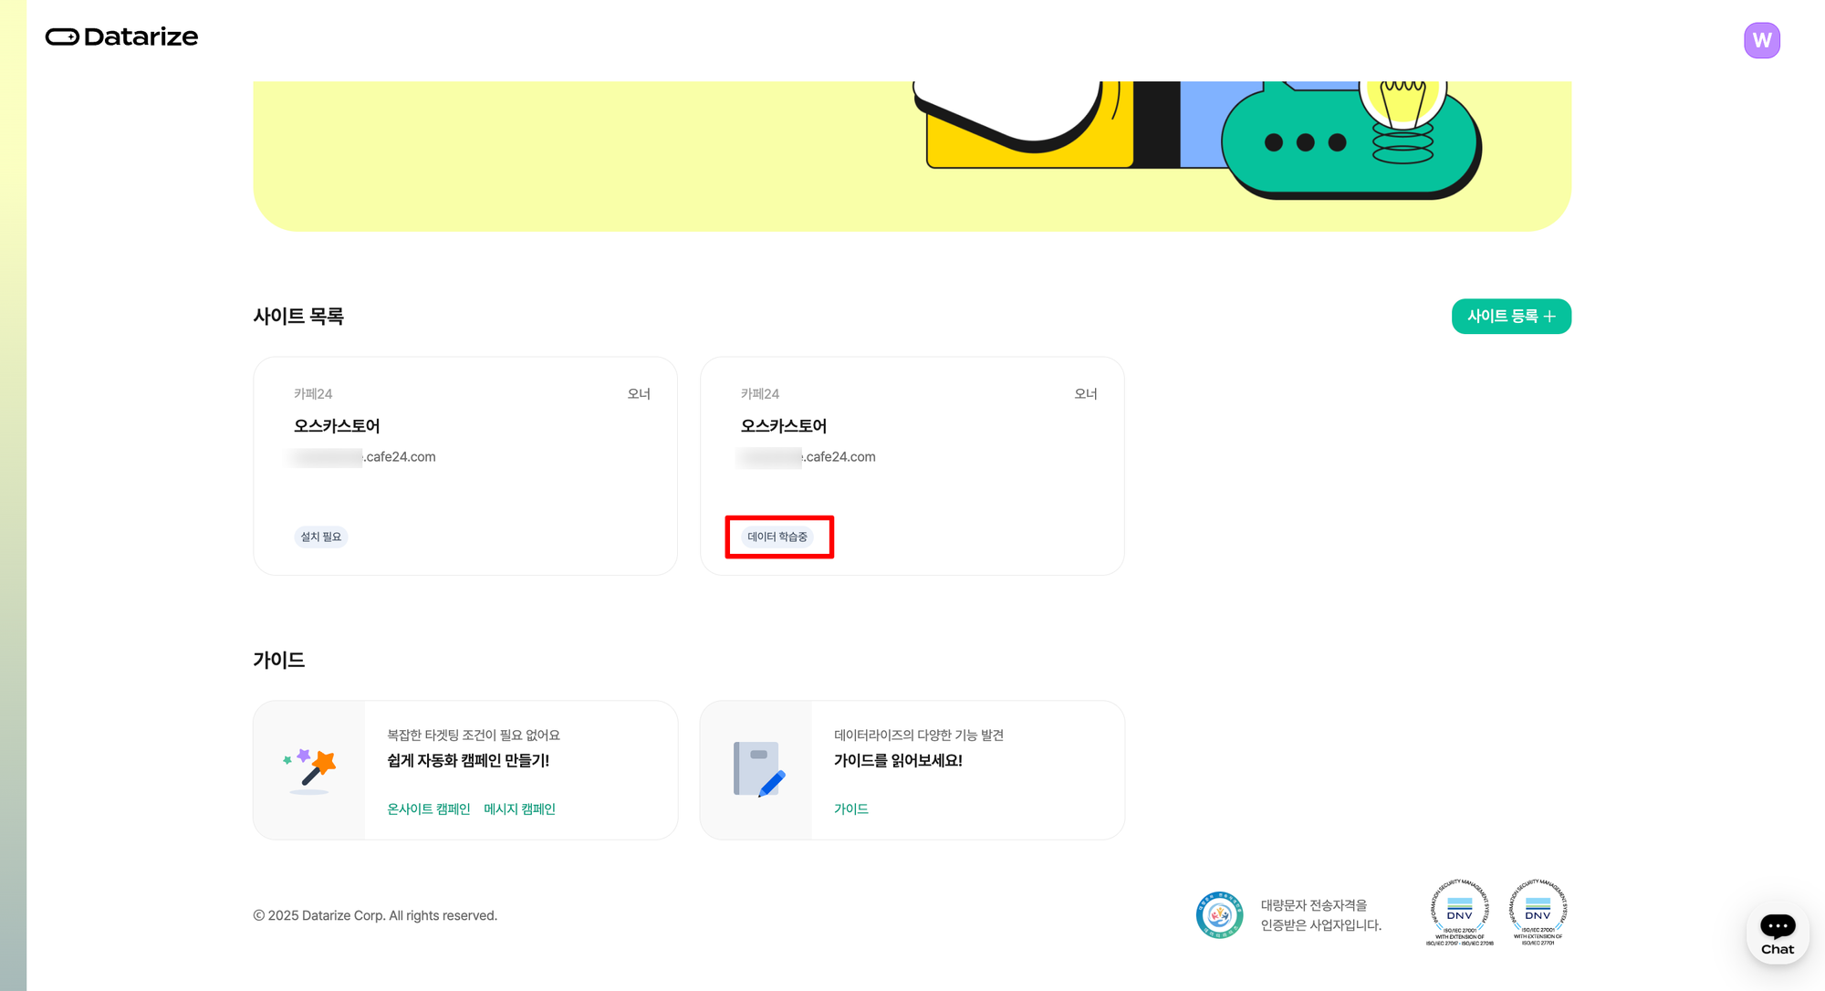Open the Datarize logo home link

(x=121, y=37)
